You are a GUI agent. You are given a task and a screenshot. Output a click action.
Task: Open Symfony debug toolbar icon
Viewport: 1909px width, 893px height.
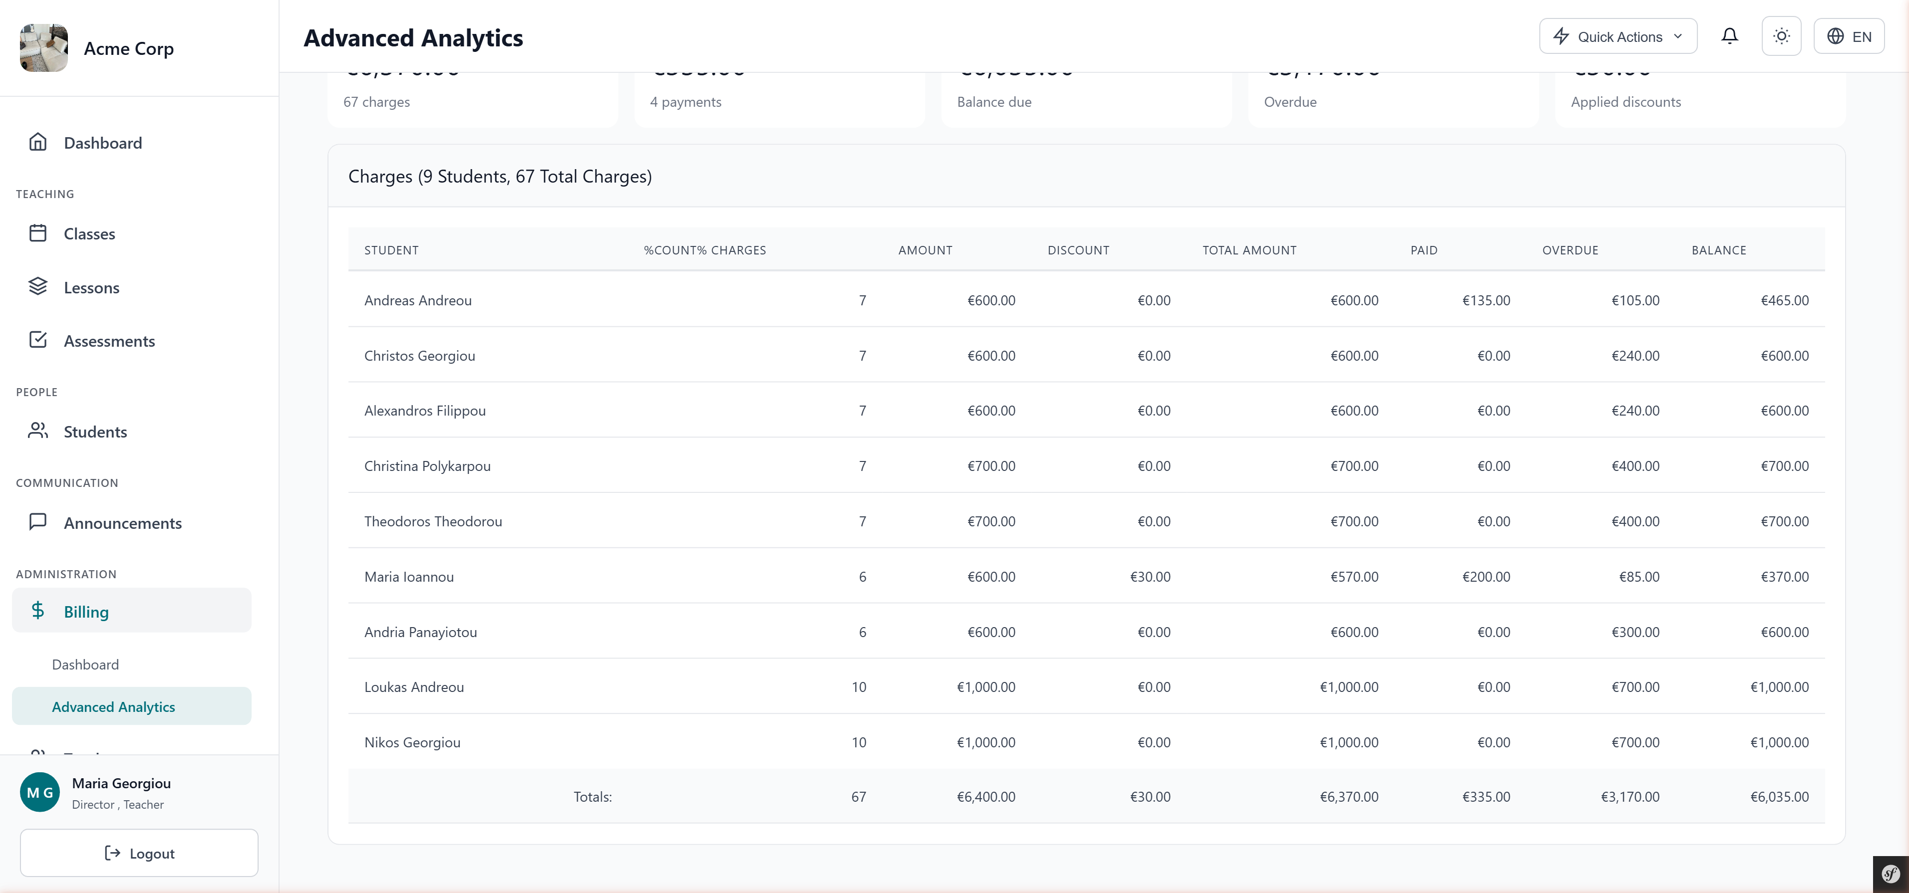(x=1891, y=874)
